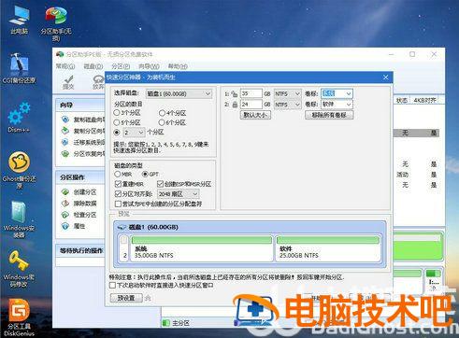Image resolution: width=459 pixels, height=338 pixels.
Task: Click the 默认大小 button
Action: [x=255, y=115]
